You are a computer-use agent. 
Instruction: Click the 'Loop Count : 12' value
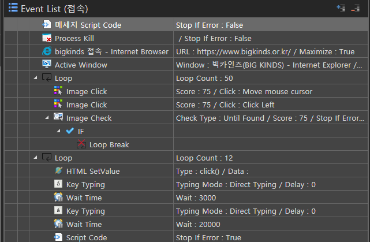(204, 158)
